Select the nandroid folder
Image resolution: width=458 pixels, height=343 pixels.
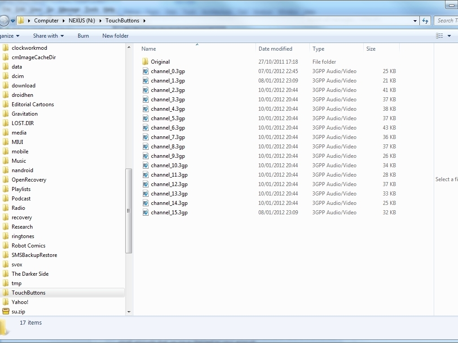pyautogui.click(x=22, y=170)
